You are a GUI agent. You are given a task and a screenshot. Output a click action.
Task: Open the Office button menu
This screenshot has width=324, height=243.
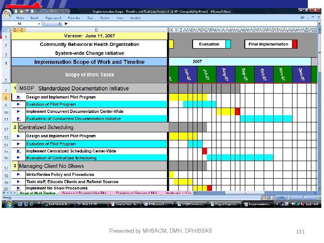tap(7, 14)
